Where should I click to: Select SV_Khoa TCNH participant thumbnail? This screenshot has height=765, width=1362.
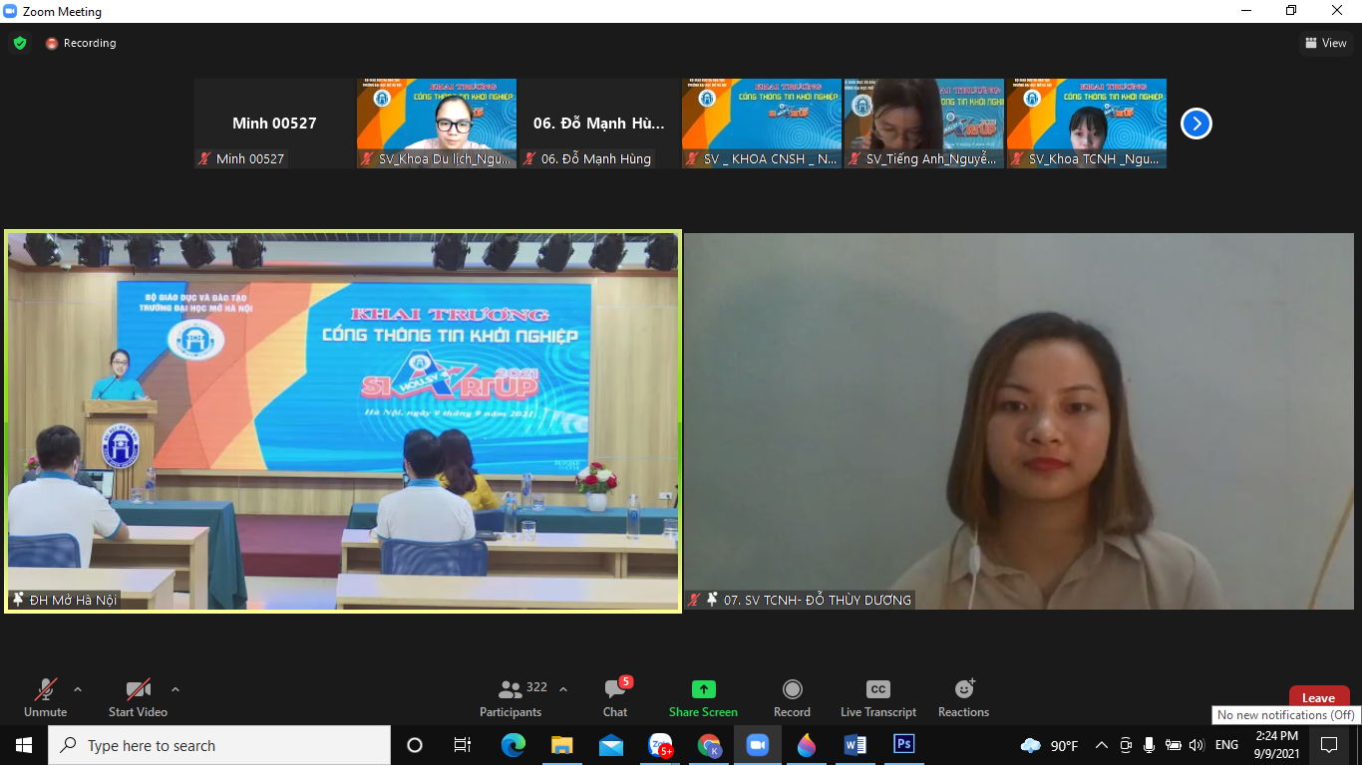(x=1087, y=124)
